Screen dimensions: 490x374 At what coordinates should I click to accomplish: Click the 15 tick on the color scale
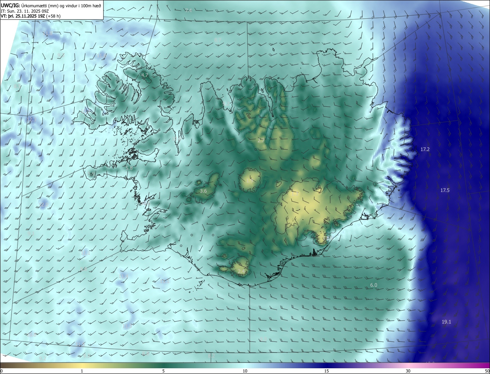327,371
